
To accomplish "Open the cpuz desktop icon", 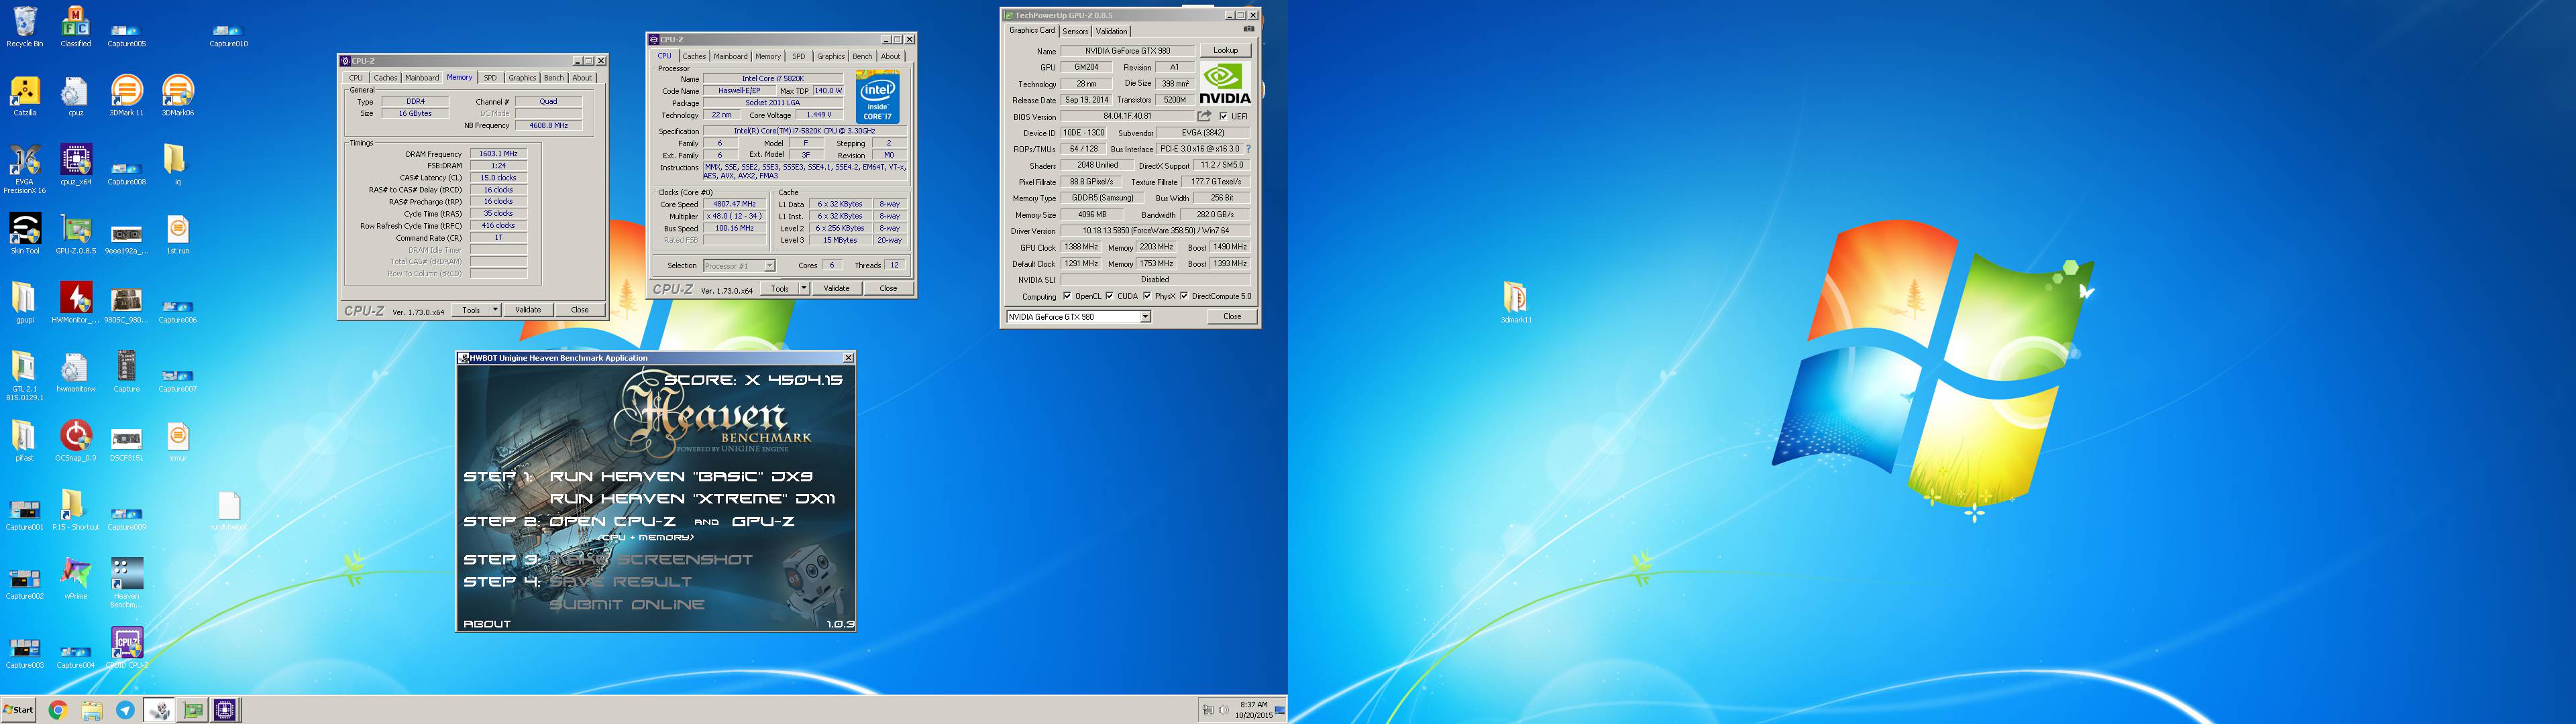I will pyautogui.click(x=75, y=96).
